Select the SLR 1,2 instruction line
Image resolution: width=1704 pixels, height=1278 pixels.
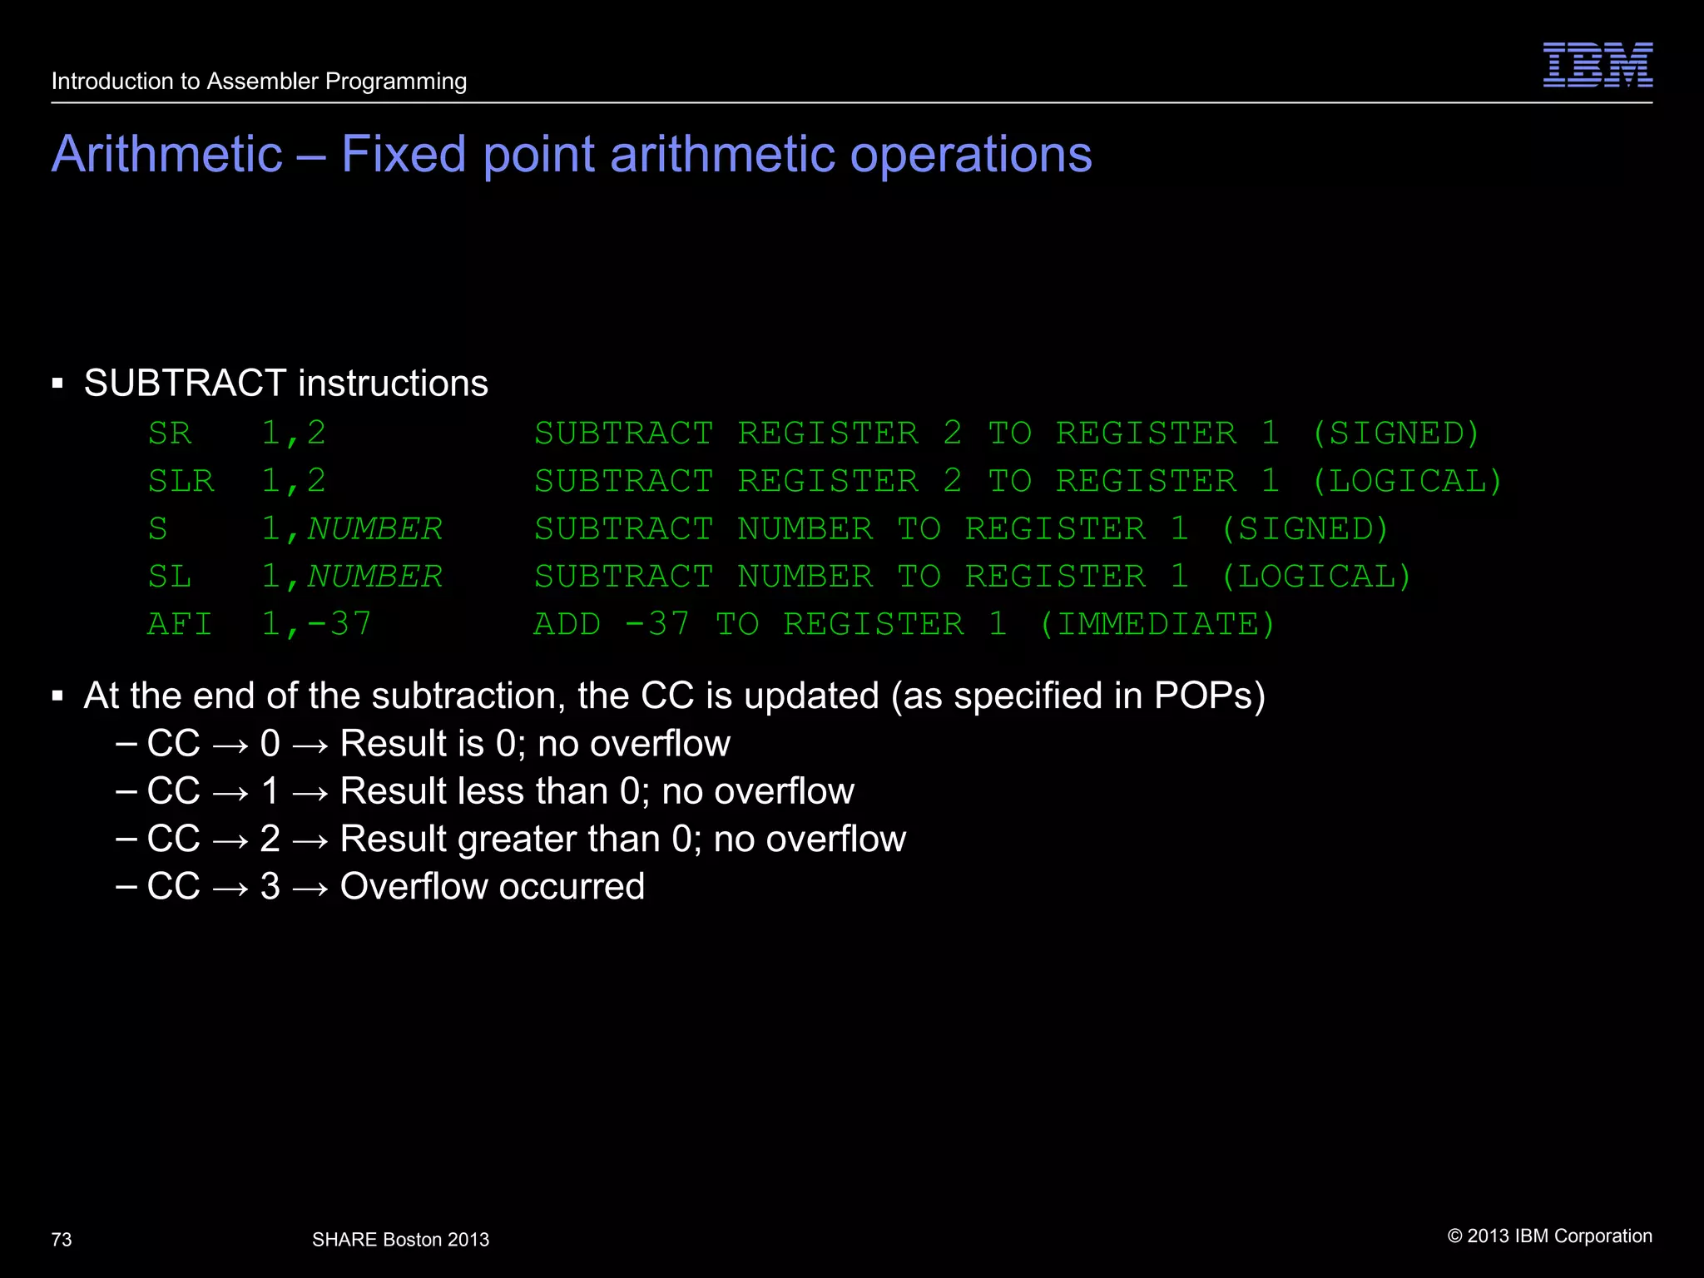[x=236, y=481]
